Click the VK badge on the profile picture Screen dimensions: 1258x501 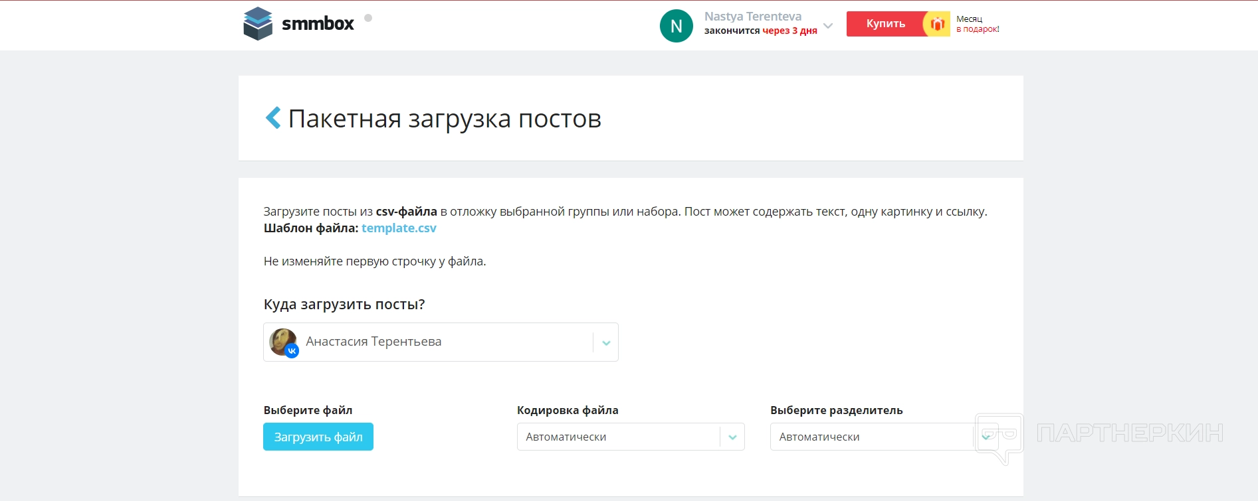(x=292, y=351)
